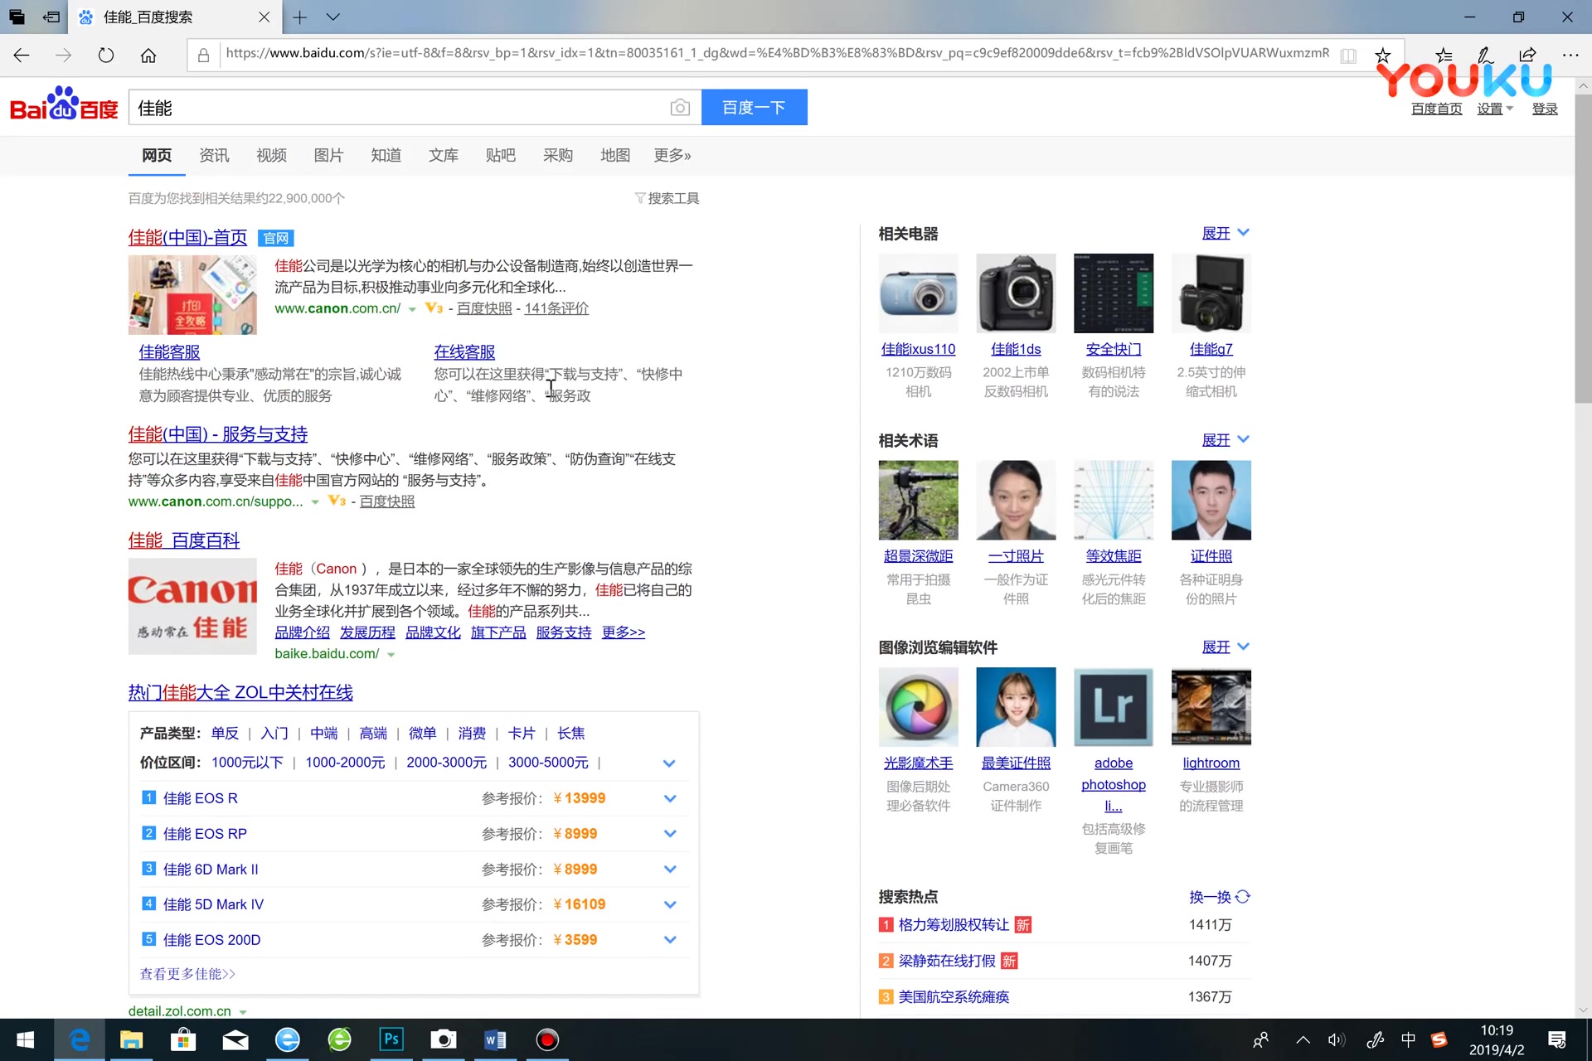The height and width of the screenshot is (1061, 1592).
Task: Switch to 地图 tab
Action: 614,155
